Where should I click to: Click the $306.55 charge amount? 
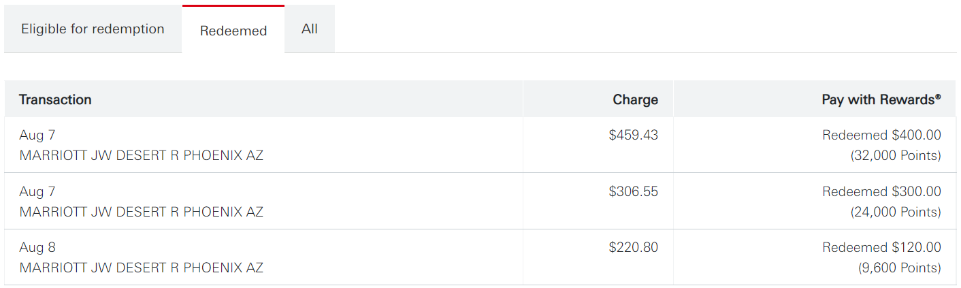pos(633,192)
